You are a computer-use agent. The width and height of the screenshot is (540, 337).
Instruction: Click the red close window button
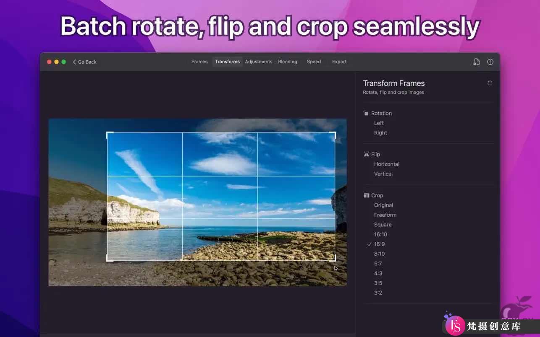pyautogui.click(x=49, y=62)
